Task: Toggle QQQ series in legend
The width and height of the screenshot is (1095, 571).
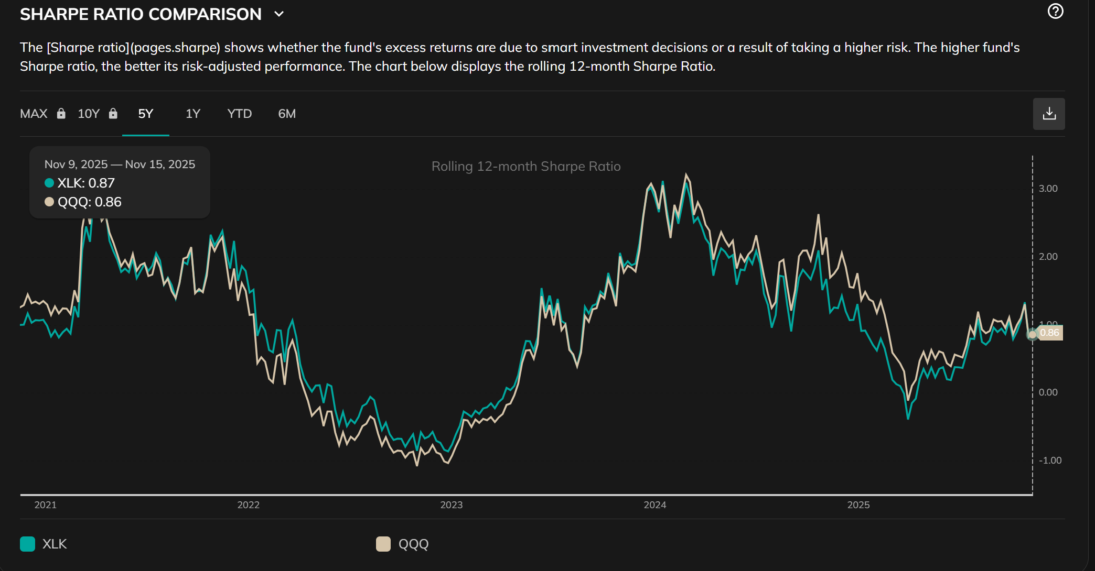Action: (x=413, y=544)
